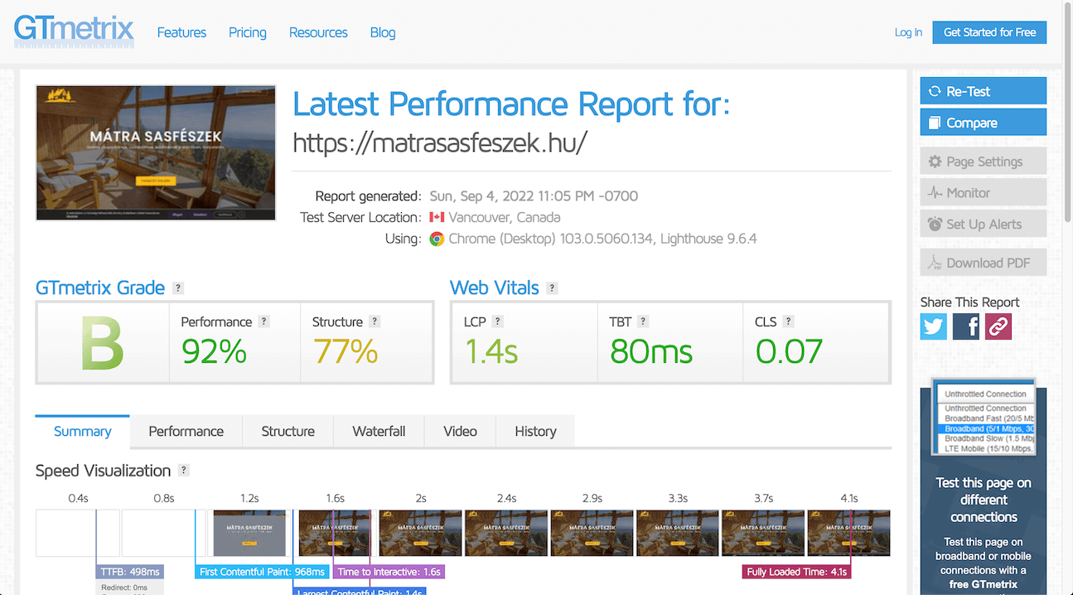Open Page Settings button

click(x=984, y=162)
